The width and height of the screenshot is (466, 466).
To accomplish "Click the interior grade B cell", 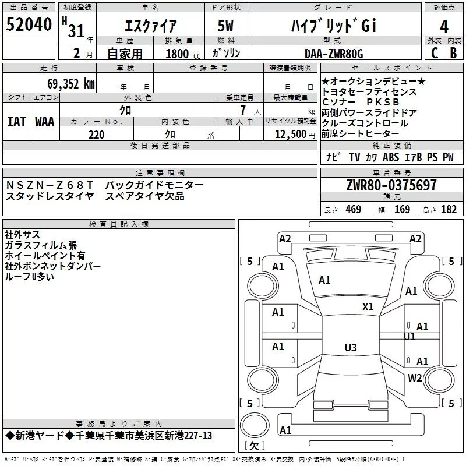I will [453, 53].
